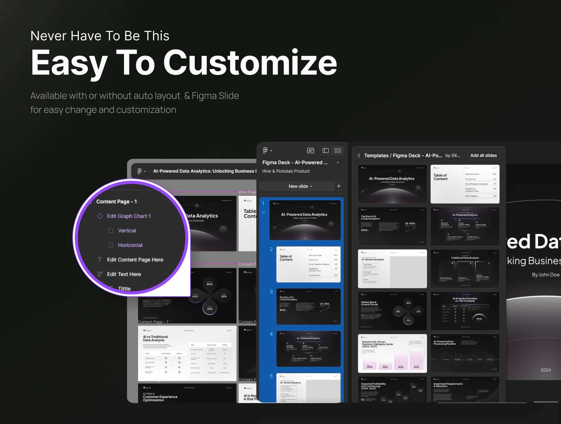Select AI's Role in Customer Experience Optimization frame

[187, 393]
